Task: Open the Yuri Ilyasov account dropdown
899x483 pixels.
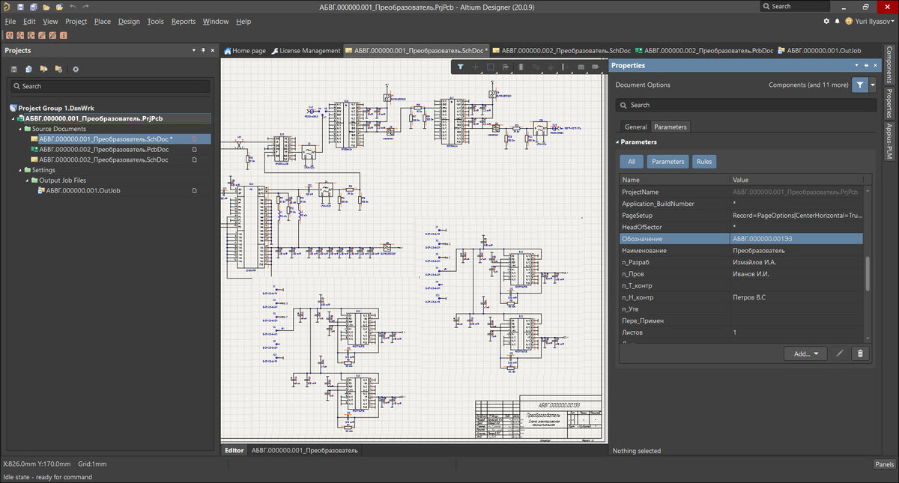Action: [x=869, y=21]
